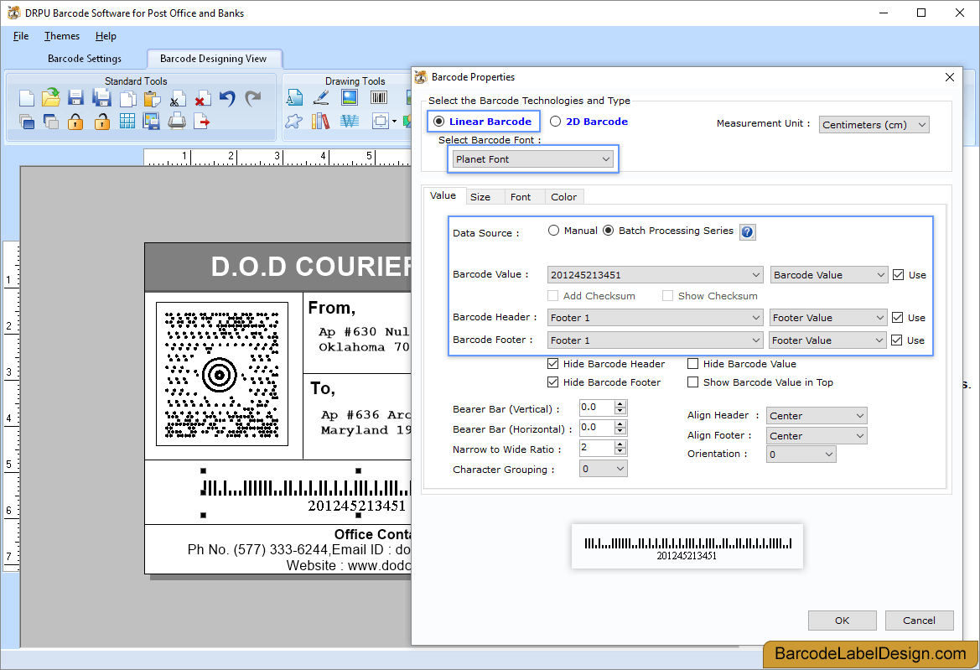
Task: Open Barcode Header Footer 1 dropdown
Action: tap(655, 318)
